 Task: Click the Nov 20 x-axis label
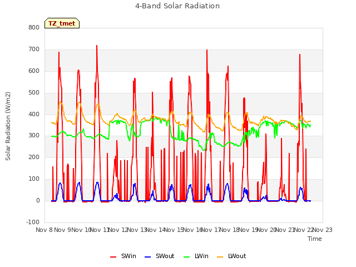pyautogui.click(x=267, y=230)
